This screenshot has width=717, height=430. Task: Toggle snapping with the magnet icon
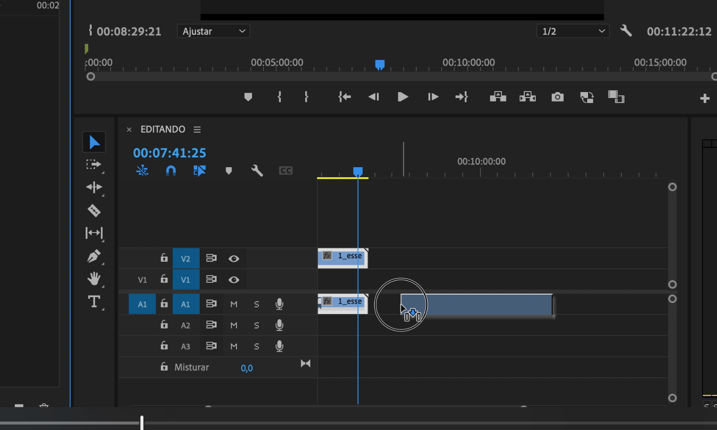(x=171, y=171)
